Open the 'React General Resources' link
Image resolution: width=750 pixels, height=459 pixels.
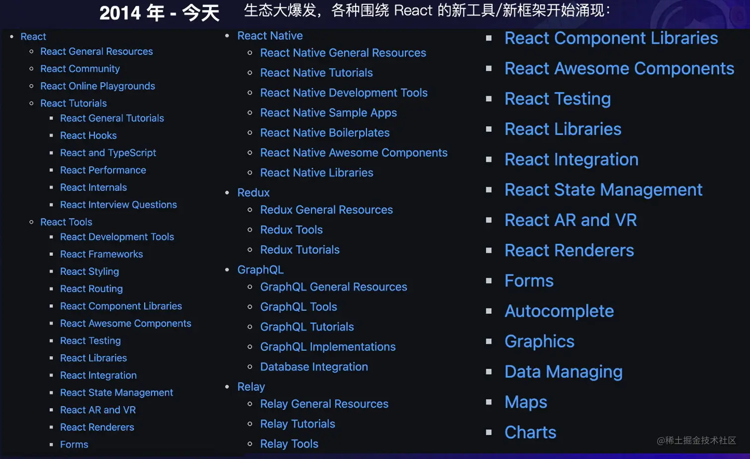coord(96,52)
